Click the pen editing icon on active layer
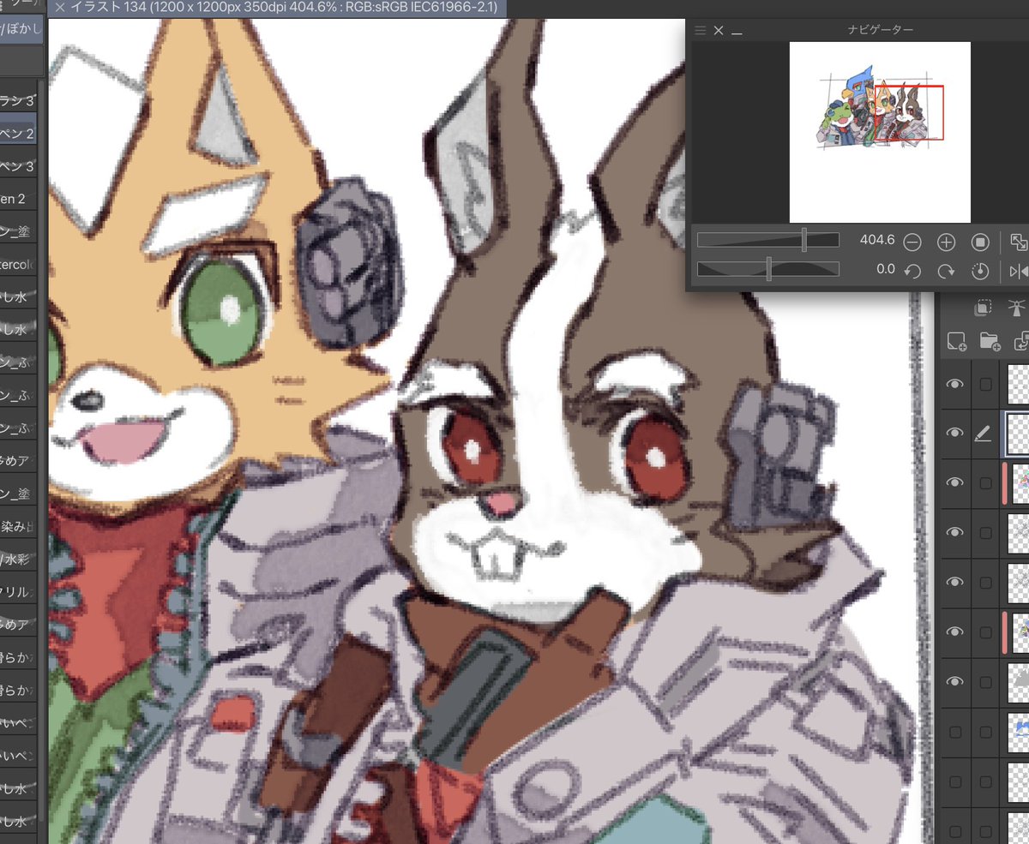Viewport: 1029px width, 844px height. [x=984, y=434]
